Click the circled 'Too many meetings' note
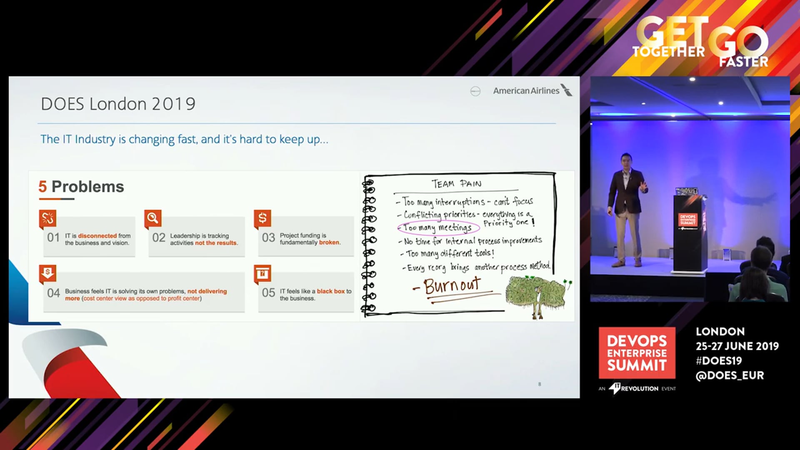Screen dimensions: 800x450 click(x=438, y=227)
